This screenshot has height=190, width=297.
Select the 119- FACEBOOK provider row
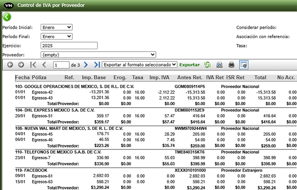tap(31, 170)
